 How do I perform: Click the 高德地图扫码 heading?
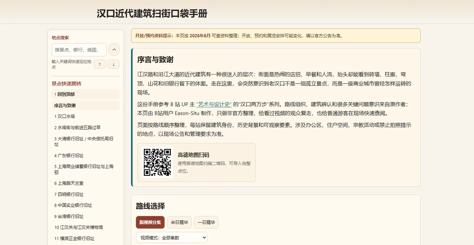click(193, 155)
